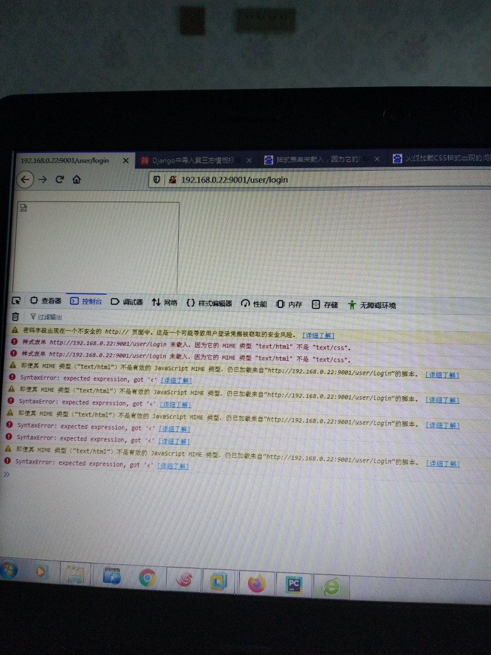Clear console output with the trash icon
This screenshot has width=491, height=655.
(16, 317)
